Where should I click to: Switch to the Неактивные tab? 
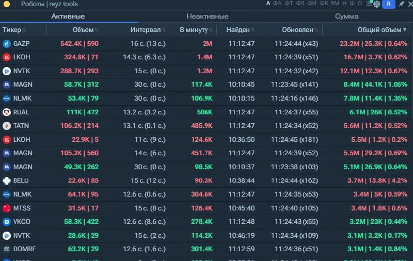coord(208,17)
